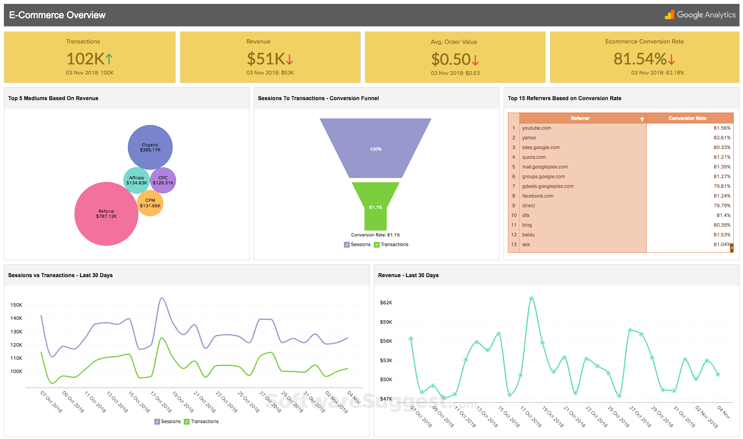The image size is (743, 439).
Task: Click the Organic revenue bubble
Action: [150, 147]
